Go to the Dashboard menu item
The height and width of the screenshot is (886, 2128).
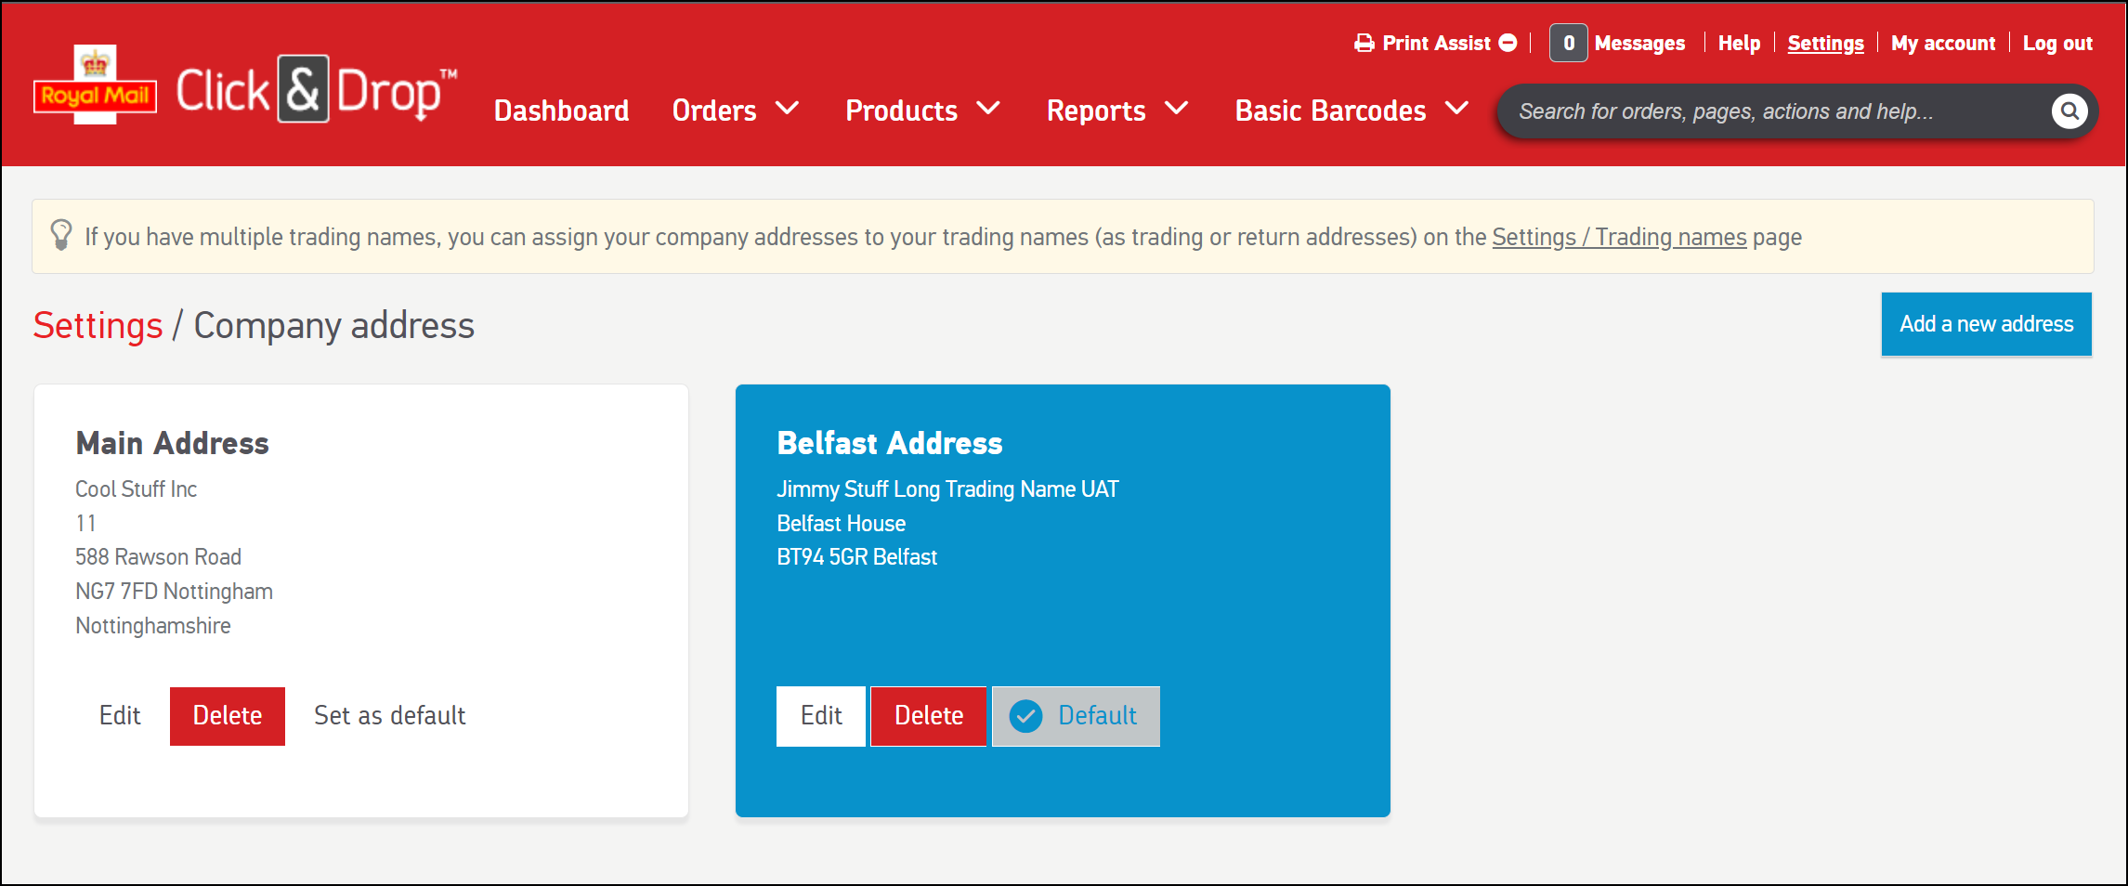tap(561, 111)
